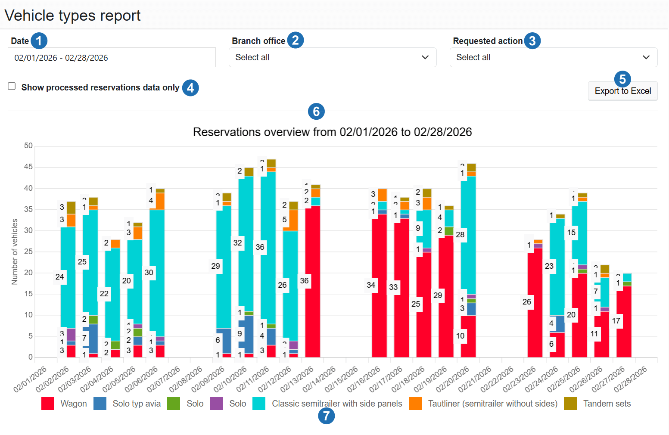Screen dimensions: 669x435
Task: Toggle the Tandem sets series in the legend
Action: tap(606, 404)
